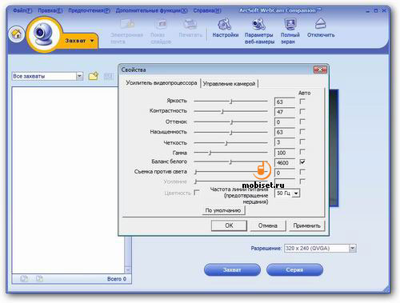The height and width of the screenshot is (303, 400).
Task: Enable Auto checkbox for Яркость
Action: (302, 102)
